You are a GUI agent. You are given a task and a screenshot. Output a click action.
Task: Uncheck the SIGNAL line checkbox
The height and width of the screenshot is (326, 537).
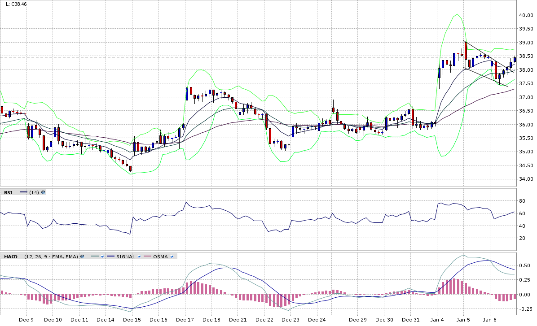point(139,256)
